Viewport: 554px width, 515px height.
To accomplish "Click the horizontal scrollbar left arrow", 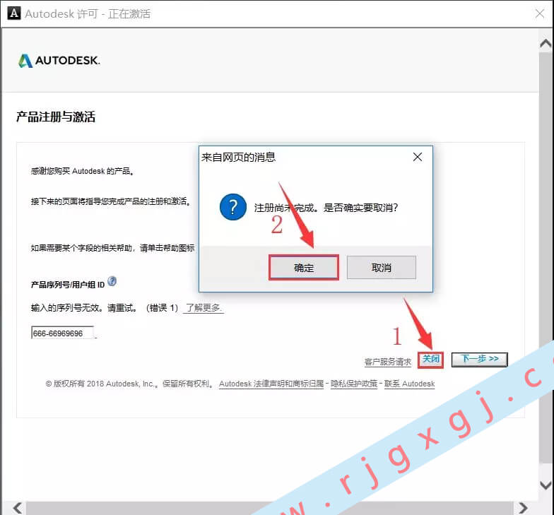I will (17, 508).
